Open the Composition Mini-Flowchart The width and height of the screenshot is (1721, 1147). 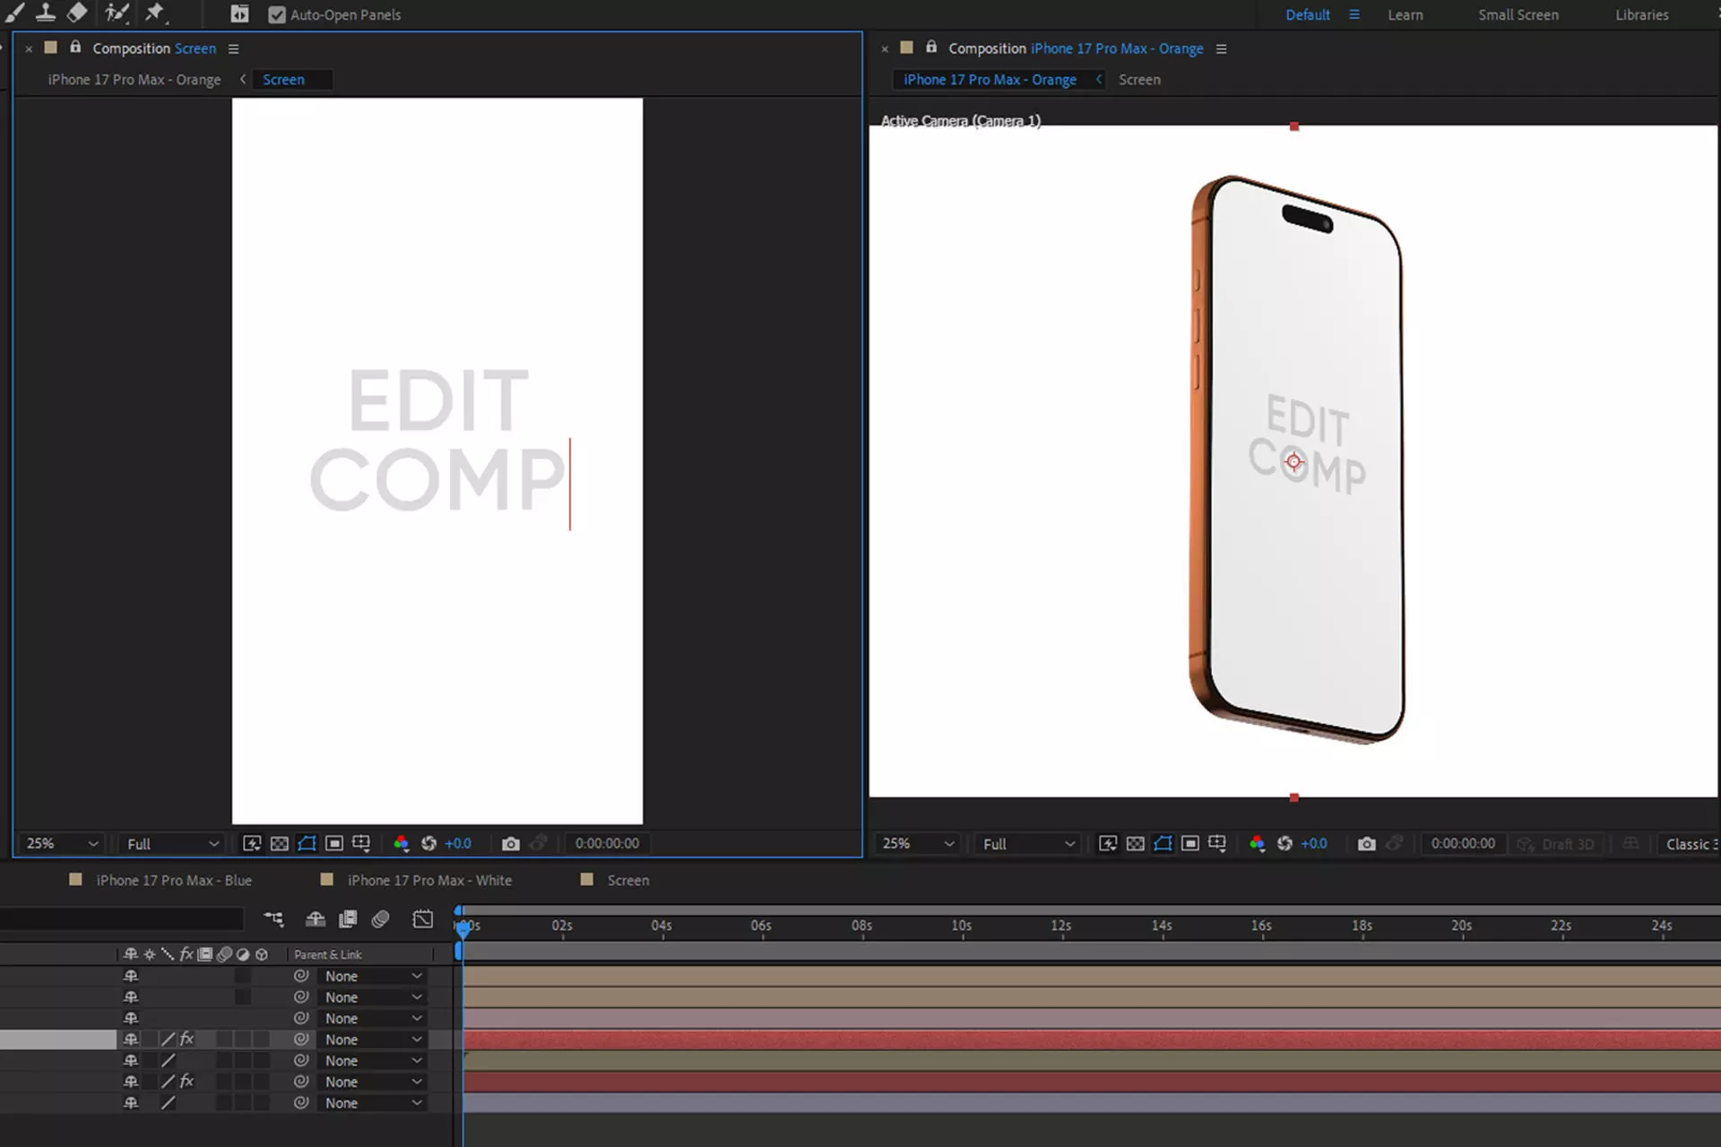[273, 918]
